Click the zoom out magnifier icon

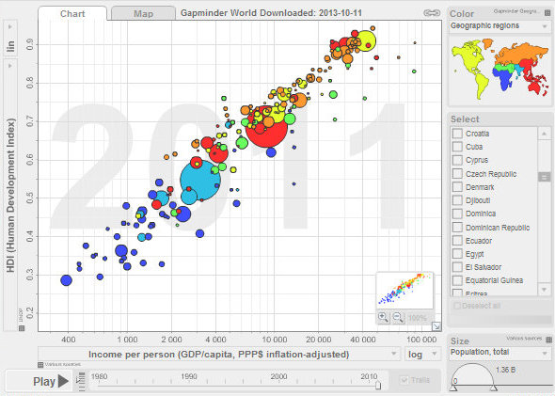click(398, 317)
